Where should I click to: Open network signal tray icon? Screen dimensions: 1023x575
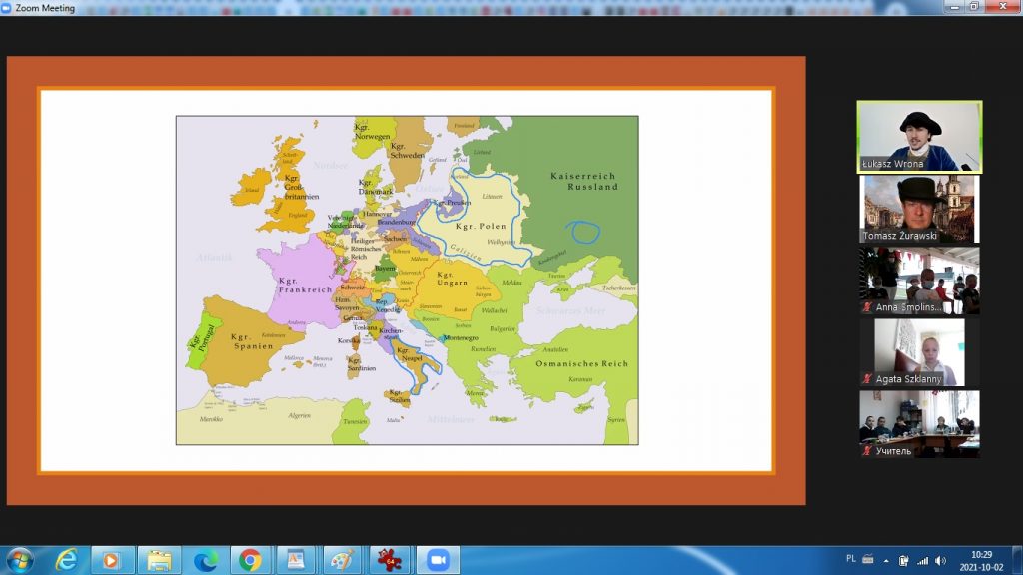[x=921, y=560]
